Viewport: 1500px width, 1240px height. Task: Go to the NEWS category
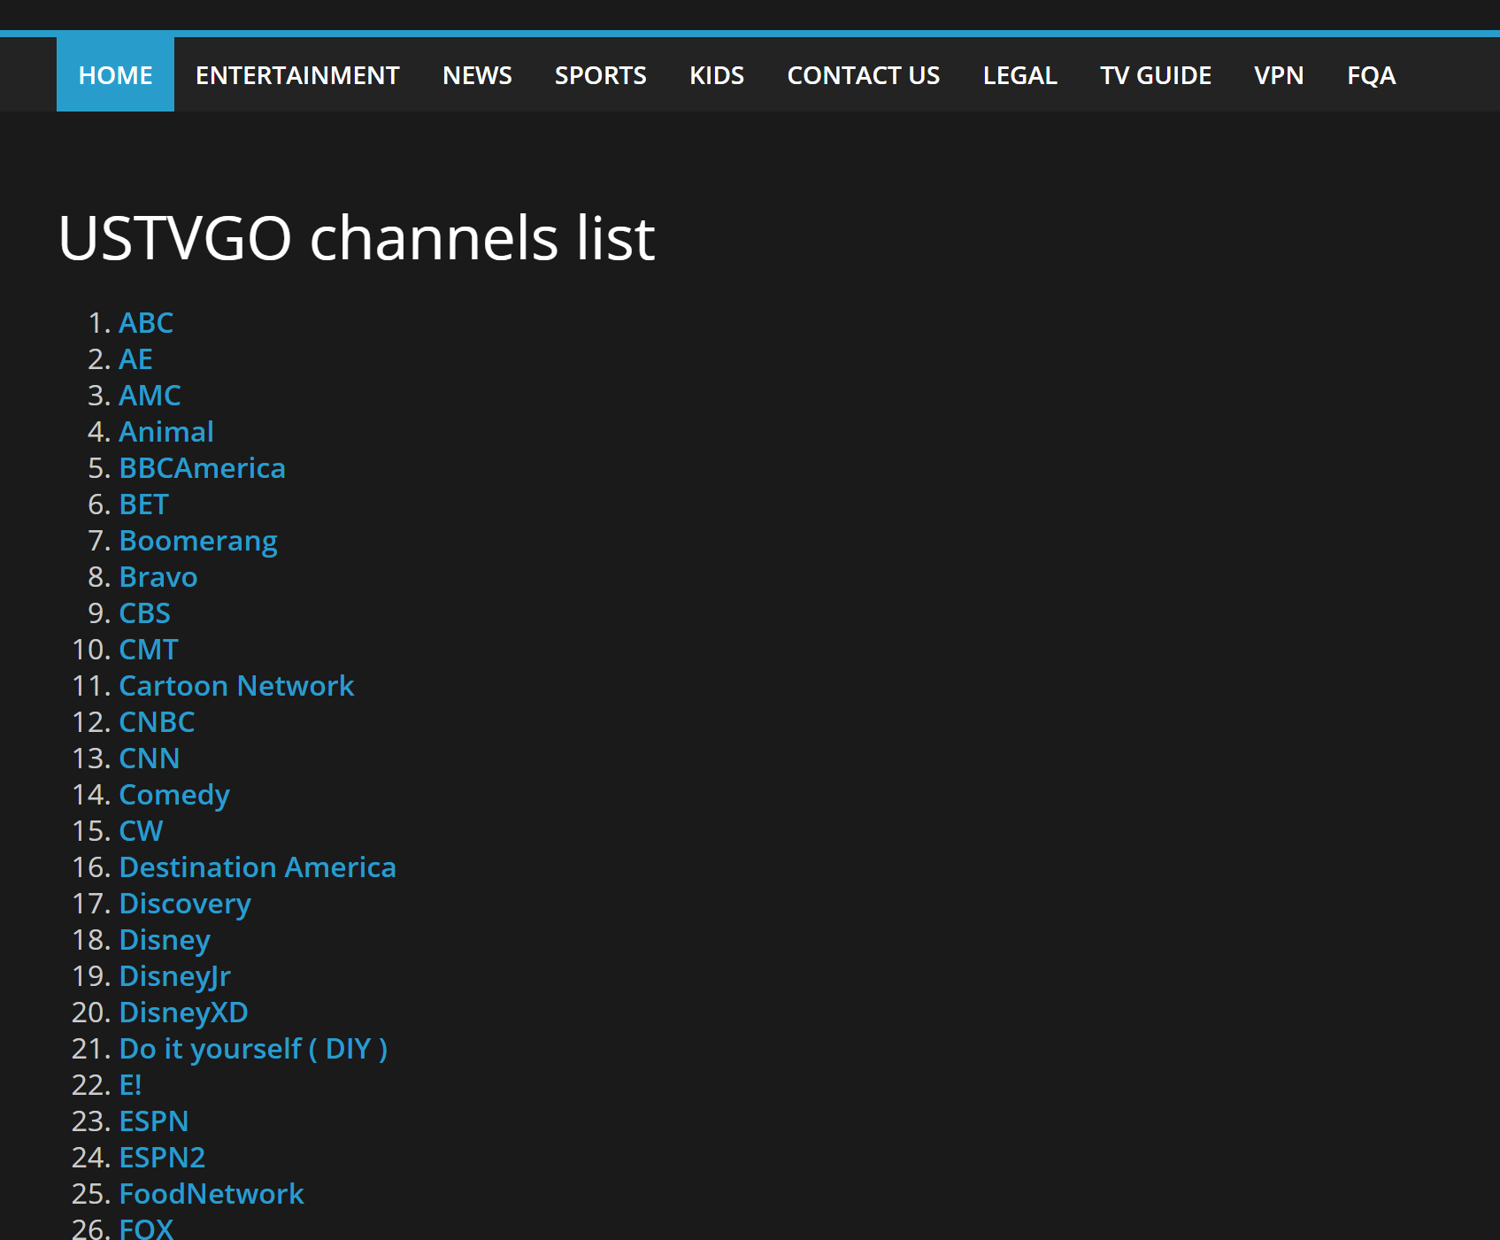[476, 74]
